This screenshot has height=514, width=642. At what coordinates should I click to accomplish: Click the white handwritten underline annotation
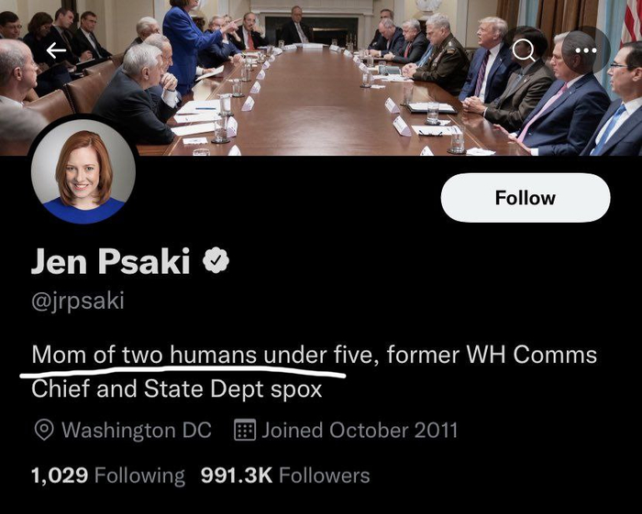point(183,372)
